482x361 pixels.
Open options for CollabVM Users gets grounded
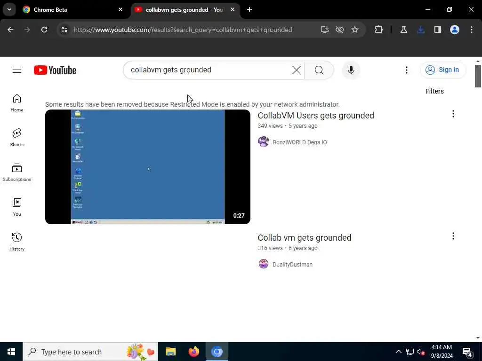[453, 114]
